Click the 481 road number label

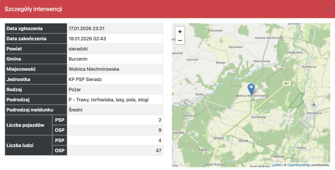point(287,83)
